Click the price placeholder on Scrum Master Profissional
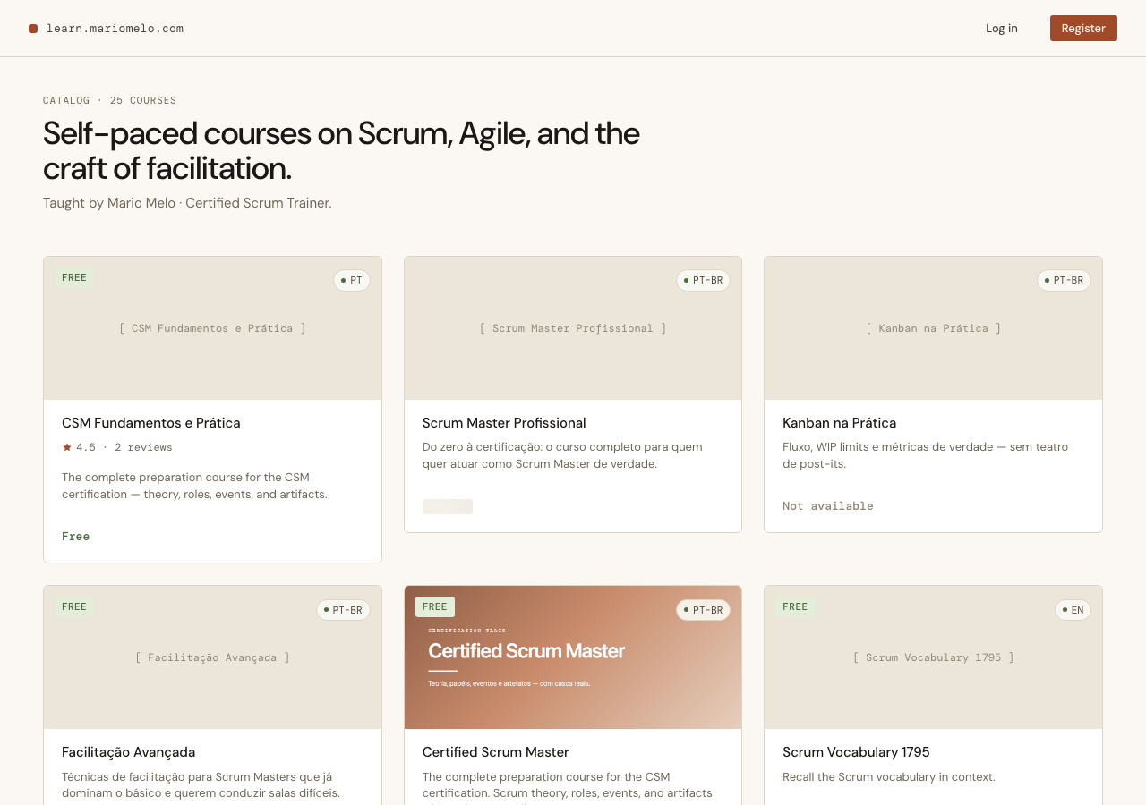1146x805 pixels. tap(448, 506)
